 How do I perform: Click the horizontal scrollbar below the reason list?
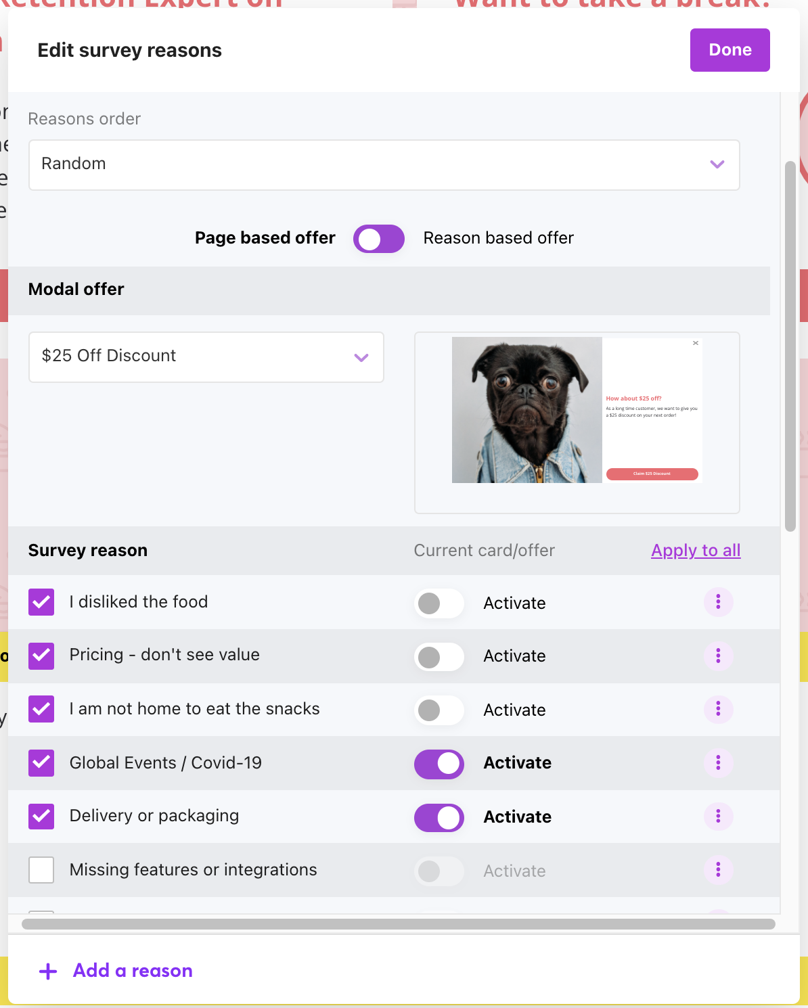[399, 924]
